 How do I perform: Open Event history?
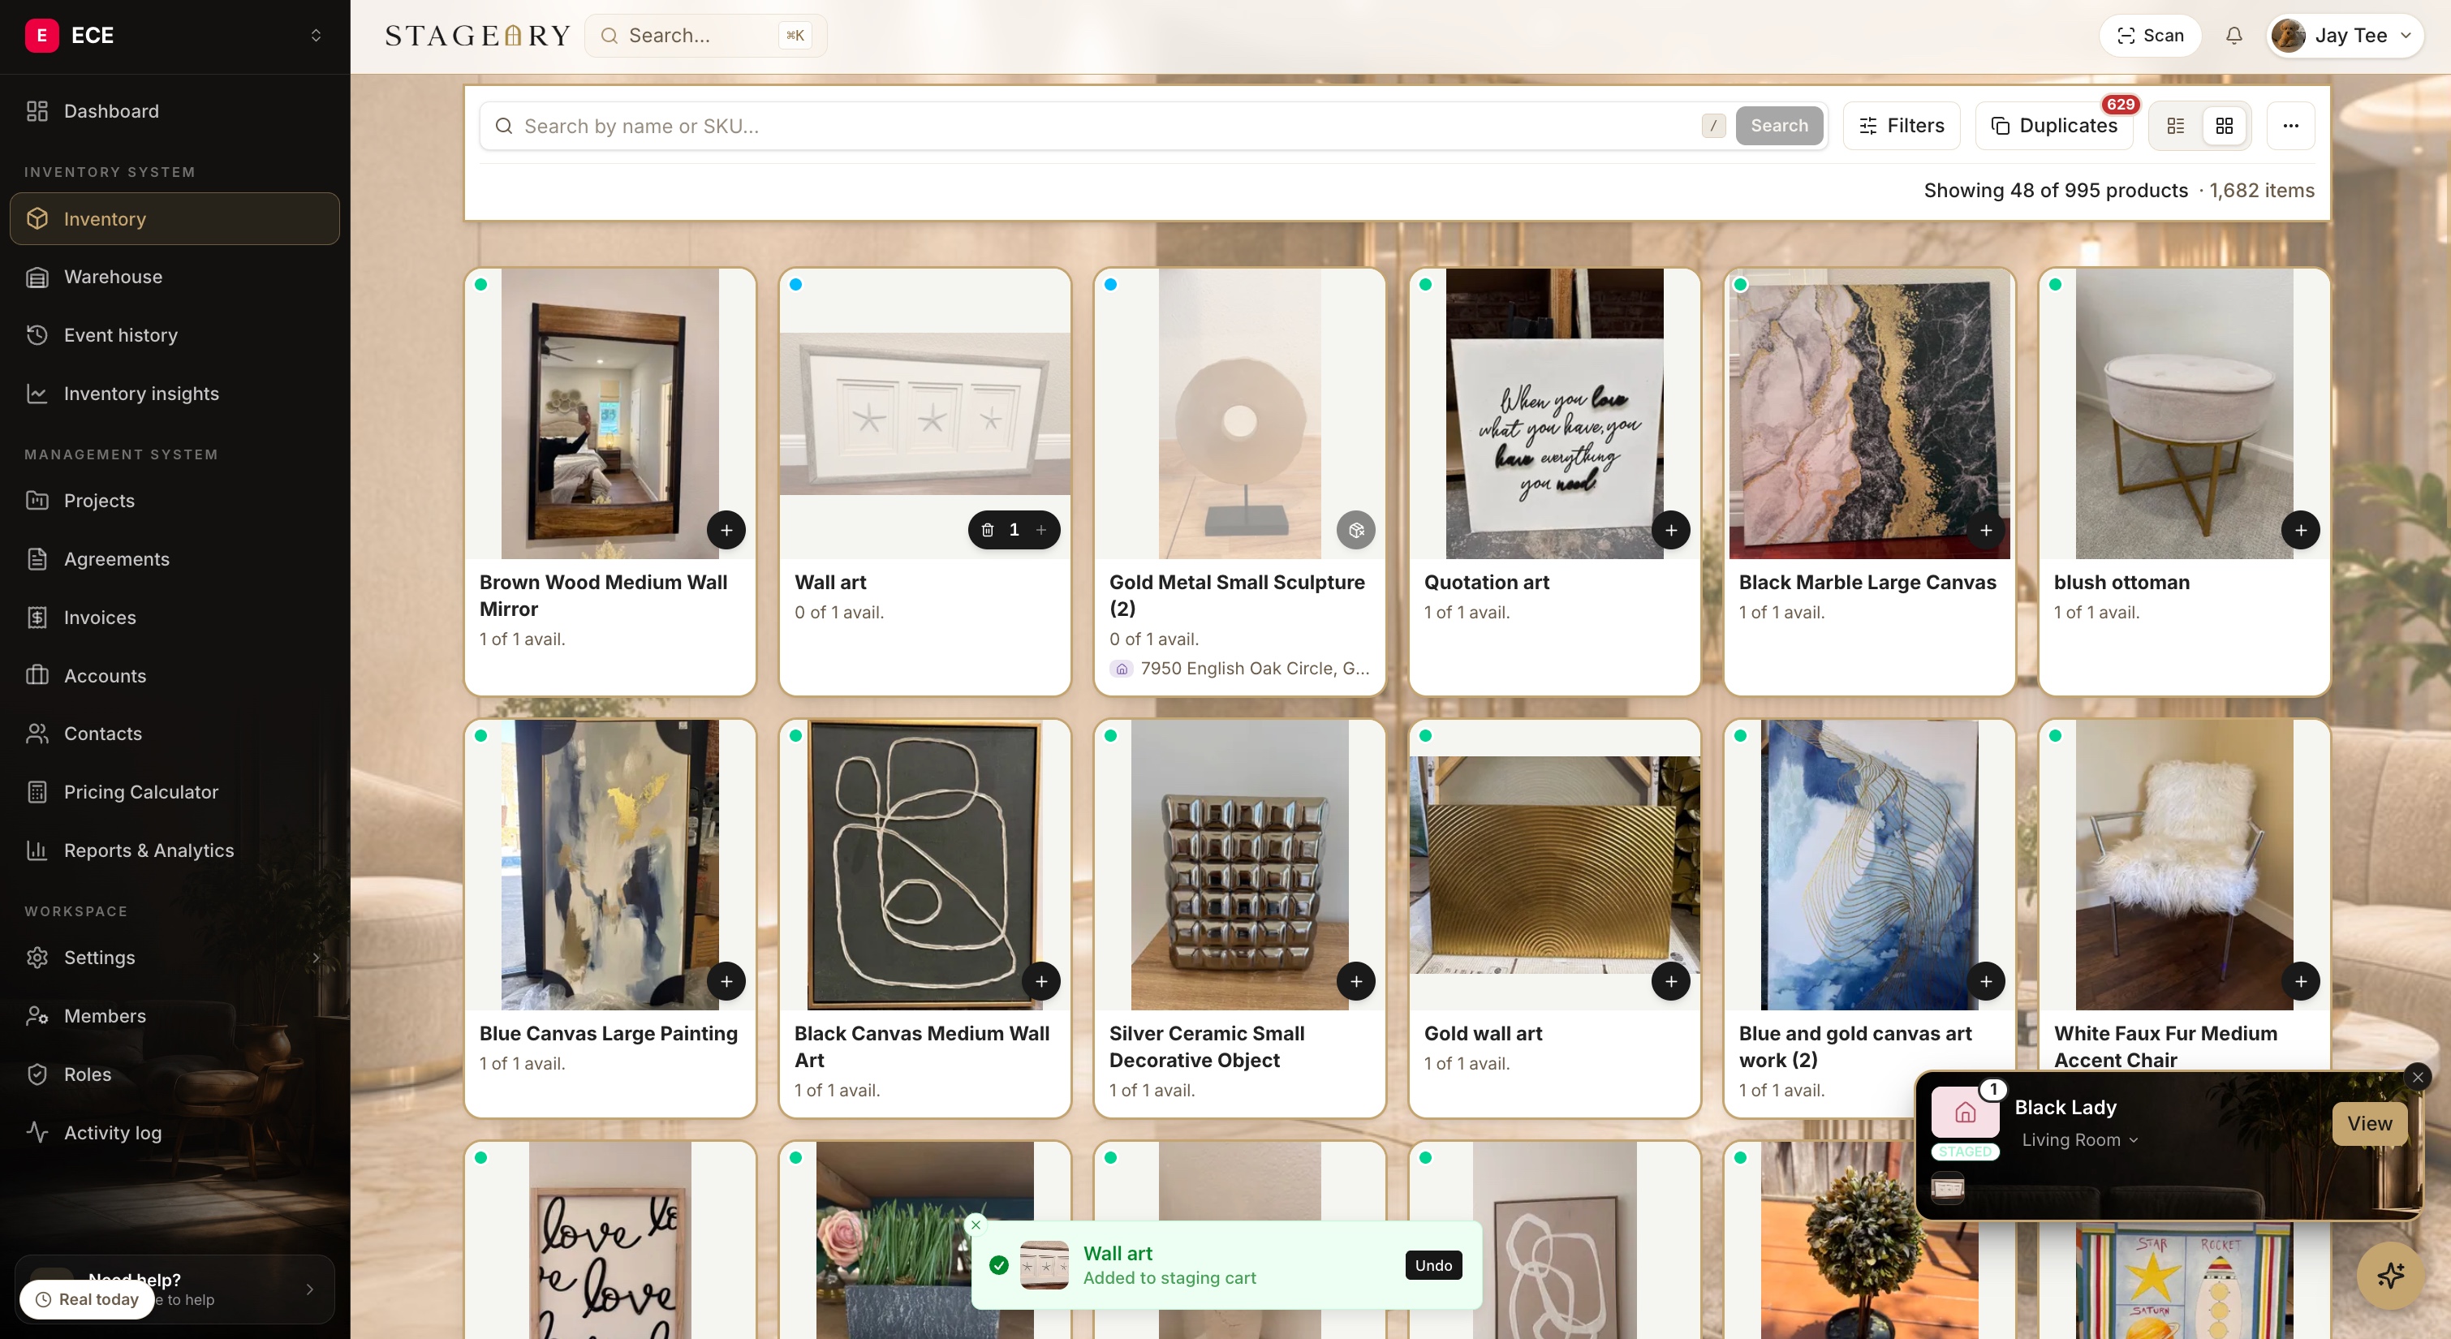tap(175, 335)
